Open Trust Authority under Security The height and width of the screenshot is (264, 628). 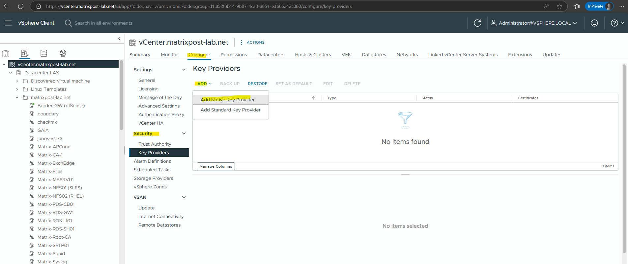[155, 144]
